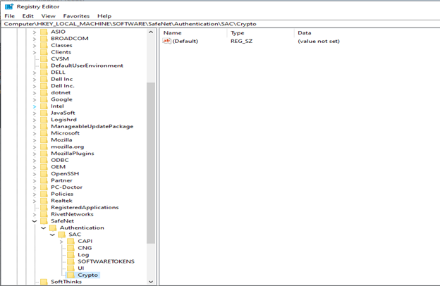
Task: Click the CNG folder icon
Action: (x=71, y=248)
